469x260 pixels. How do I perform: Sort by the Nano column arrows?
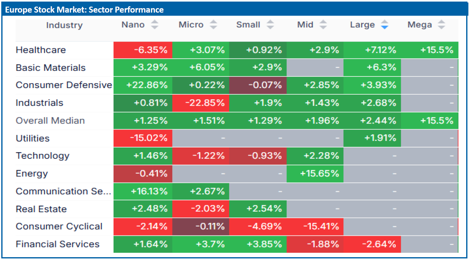[x=154, y=25]
